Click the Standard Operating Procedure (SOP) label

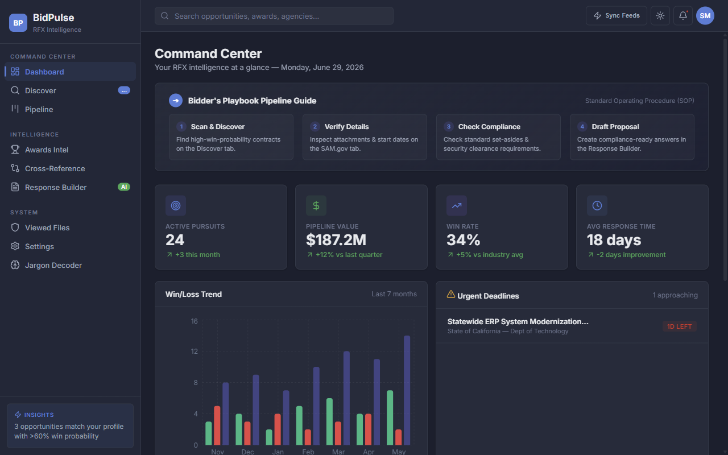640,101
